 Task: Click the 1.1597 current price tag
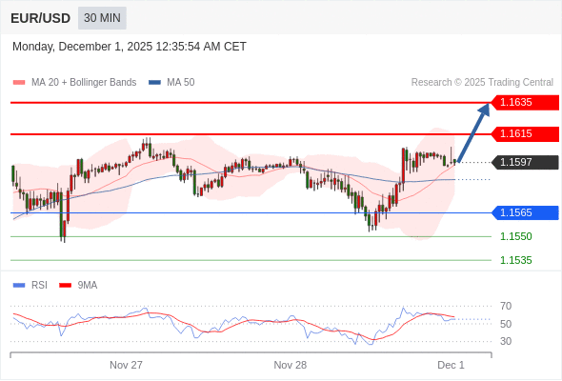(x=525, y=162)
